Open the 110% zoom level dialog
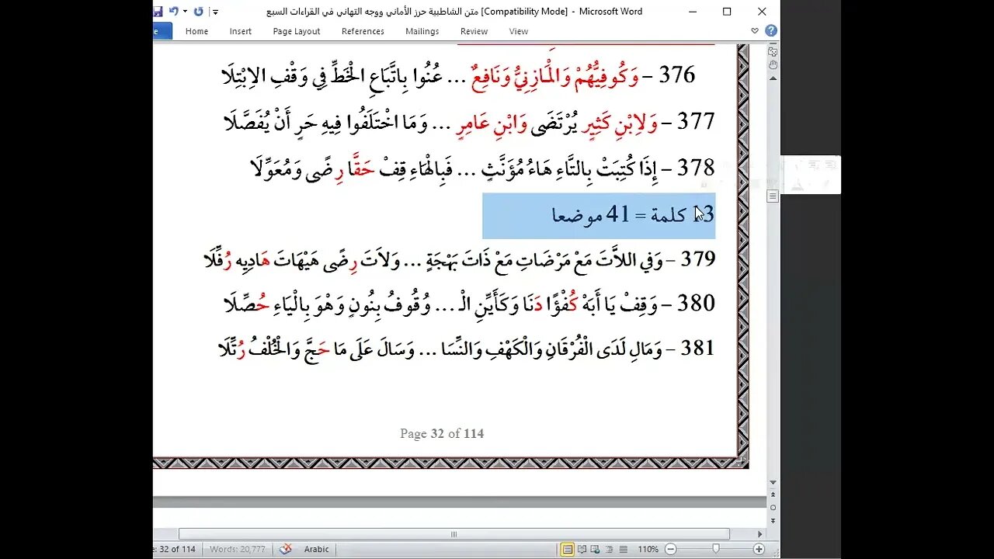This screenshot has height=559, width=994. [648, 549]
